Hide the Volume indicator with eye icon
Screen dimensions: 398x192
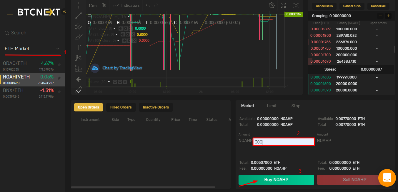click(x=115, y=81)
